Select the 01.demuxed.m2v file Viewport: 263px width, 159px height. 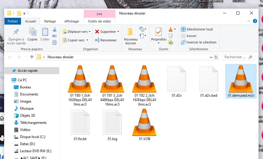241,81
